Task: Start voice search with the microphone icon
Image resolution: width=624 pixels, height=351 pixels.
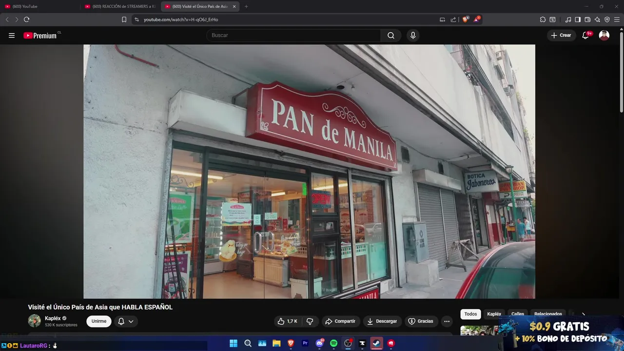Action: pyautogui.click(x=413, y=35)
